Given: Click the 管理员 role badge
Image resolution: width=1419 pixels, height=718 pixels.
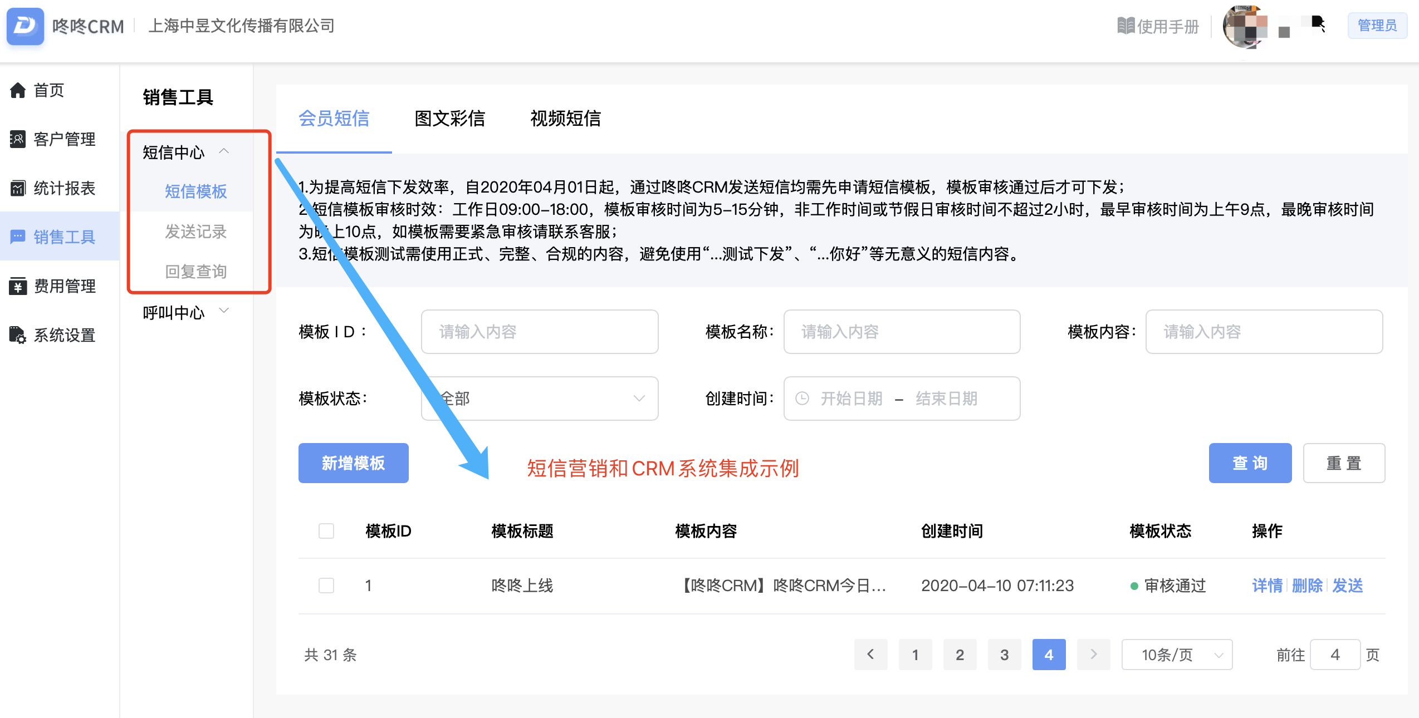Looking at the screenshot, I should click(x=1377, y=26).
